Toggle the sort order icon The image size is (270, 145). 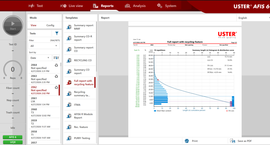pyautogui.click(x=56, y=58)
